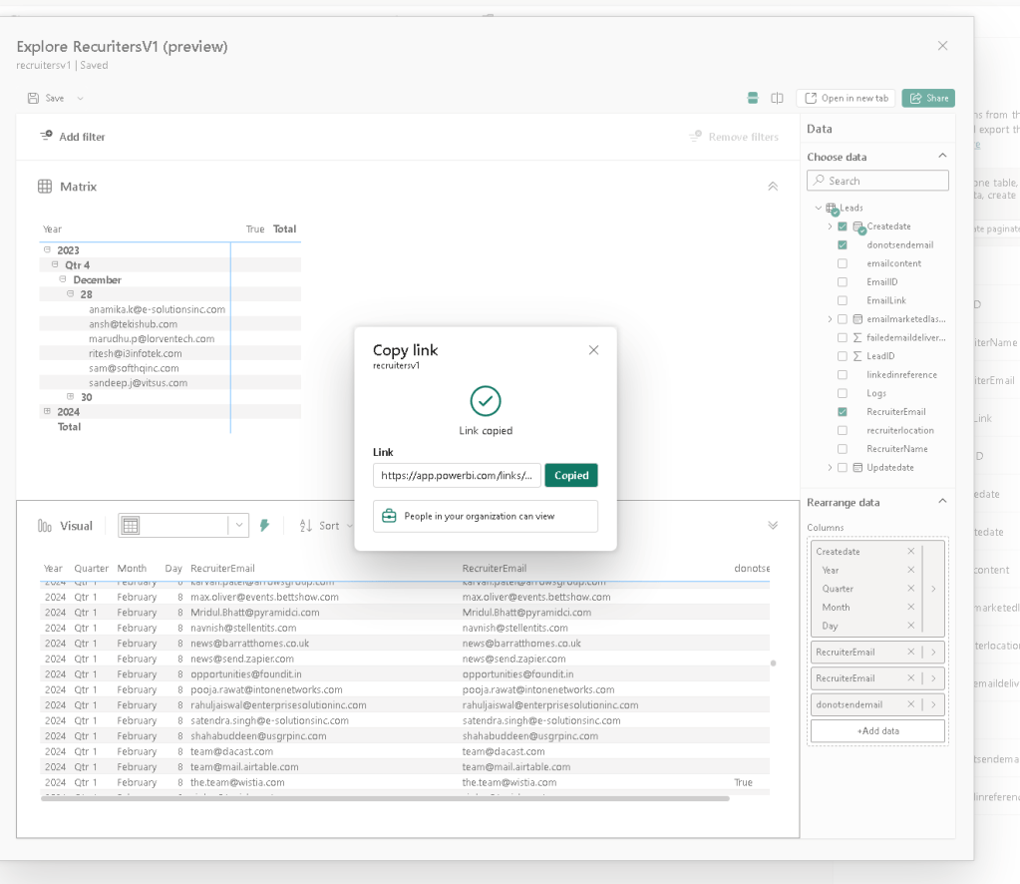The image size is (1020, 884).
Task: Check the emailmarketedlas... checkbox
Action: (x=843, y=319)
